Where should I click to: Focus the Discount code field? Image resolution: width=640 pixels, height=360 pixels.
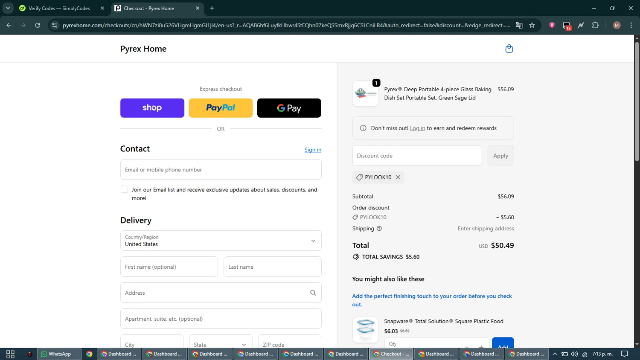coord(417,156)
